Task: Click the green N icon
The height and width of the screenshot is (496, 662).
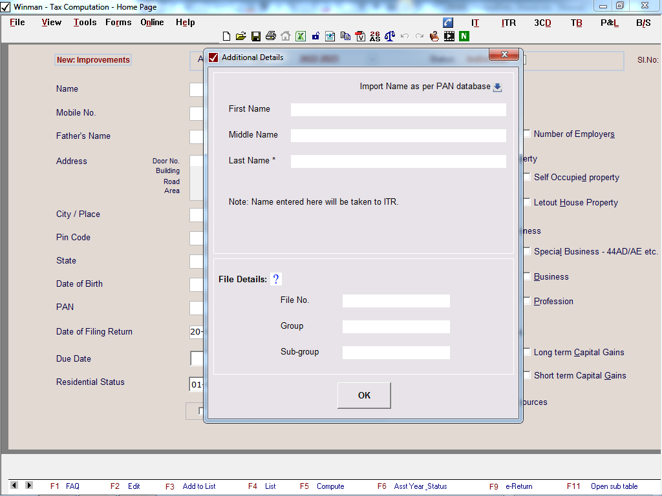Action: coord(464,36)
